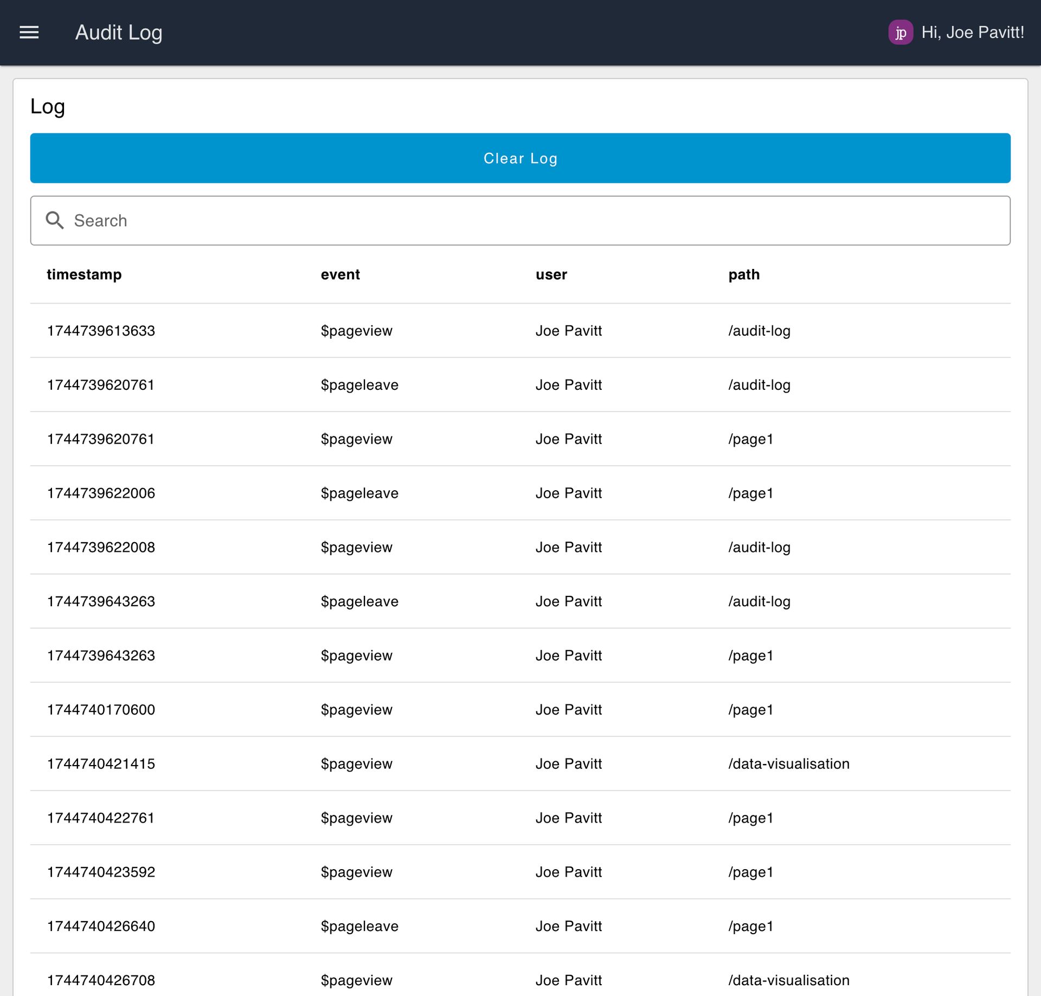Open the hamburger navigation menu

click(x=29, y=33)
